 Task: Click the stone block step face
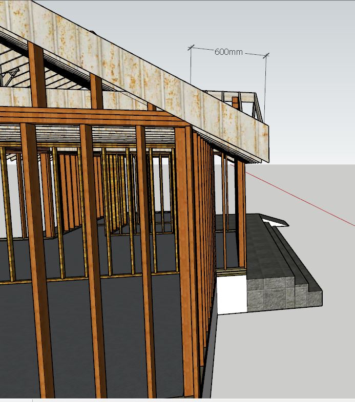pyautogui.click(x=272, y=294)
